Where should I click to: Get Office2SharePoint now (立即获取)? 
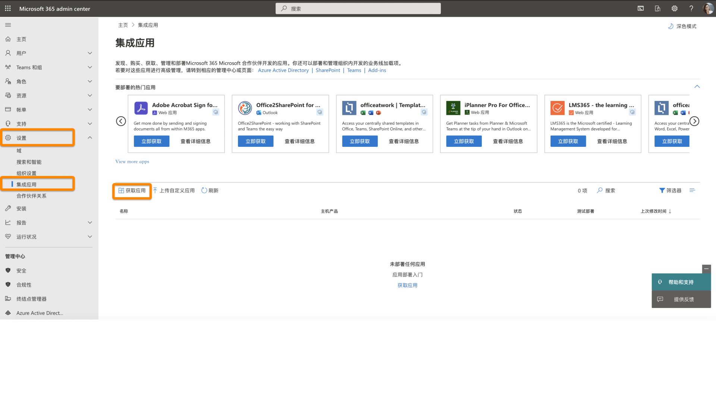(x=255, y=141)
